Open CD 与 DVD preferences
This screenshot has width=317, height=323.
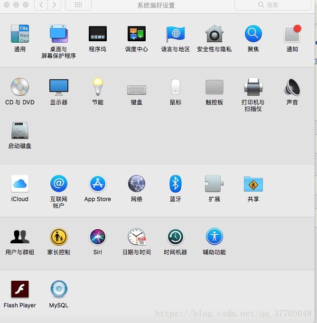click(x=20, y=87)
